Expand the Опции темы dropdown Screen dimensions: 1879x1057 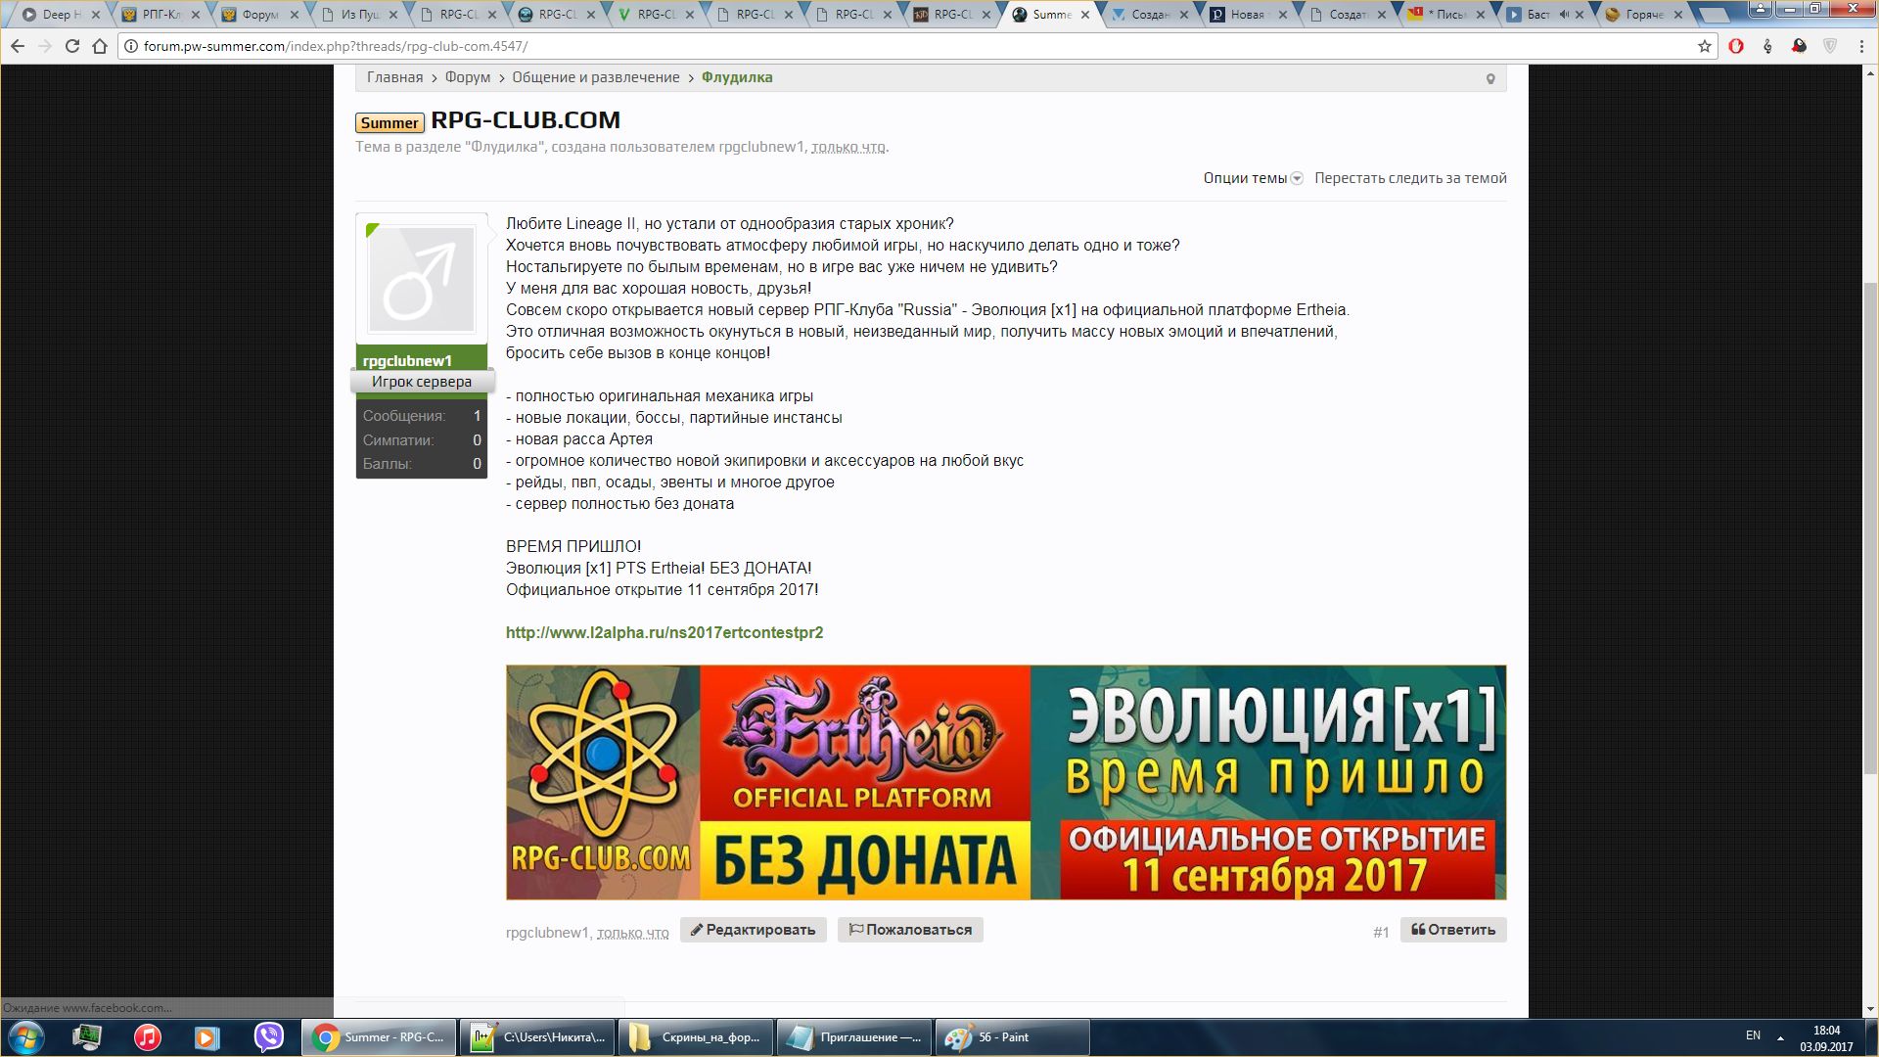[x=1253, y=178]
